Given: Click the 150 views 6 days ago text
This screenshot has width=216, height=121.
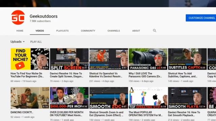Looking at the screenshot, I should coord(141,81).
